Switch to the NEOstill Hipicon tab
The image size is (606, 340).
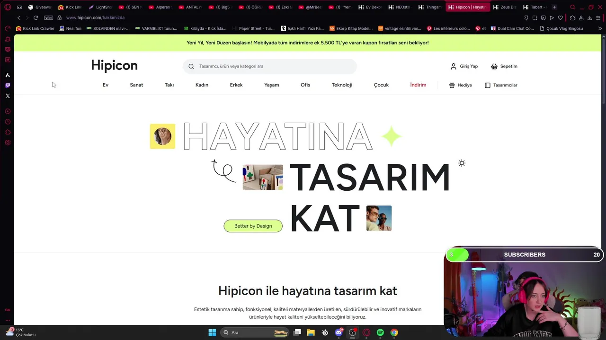(x=400, y=7)
